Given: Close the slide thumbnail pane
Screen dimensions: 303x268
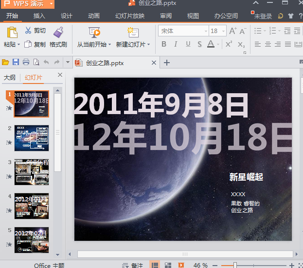Looking at the screenshot, I should click(x=60, y=75).
